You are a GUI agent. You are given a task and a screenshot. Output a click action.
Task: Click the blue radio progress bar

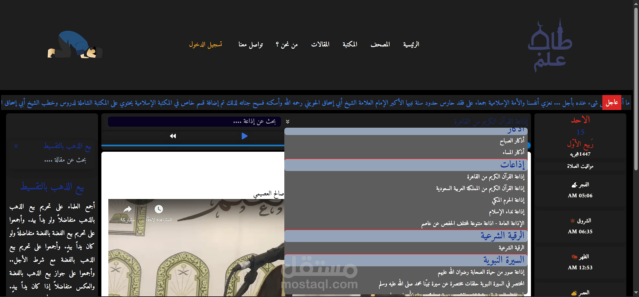pyautogui.click(x=193, y=145)
